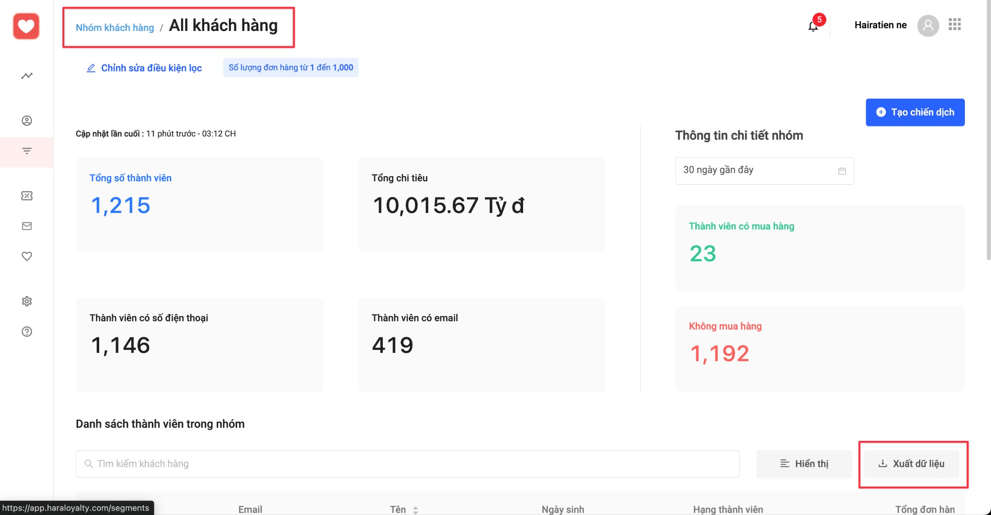Open the analytics trend-line sidebar icon
This screenshot has height=515, width=991.
coord(27,76)
